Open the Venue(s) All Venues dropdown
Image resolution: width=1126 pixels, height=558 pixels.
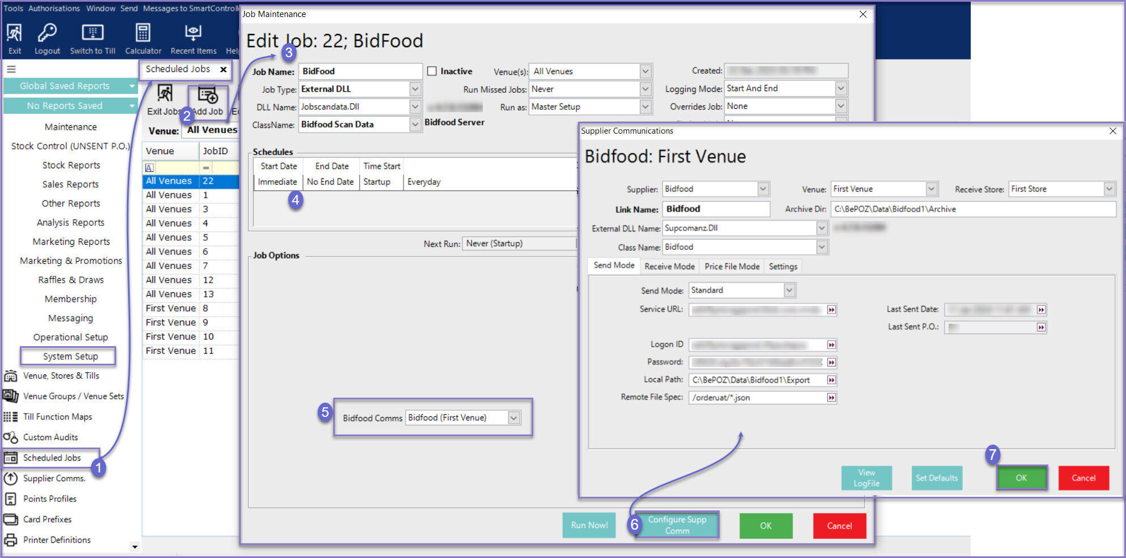645,71
